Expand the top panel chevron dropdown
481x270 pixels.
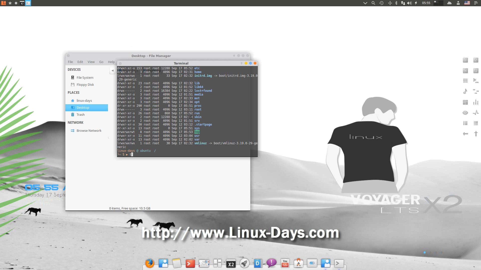click(365, 3)
